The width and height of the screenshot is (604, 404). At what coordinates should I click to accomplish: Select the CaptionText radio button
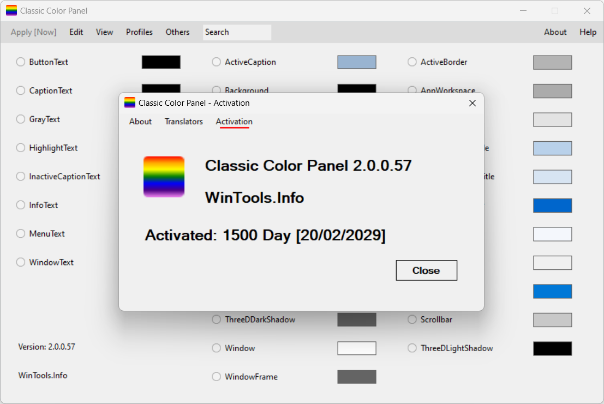coord(21,91)
